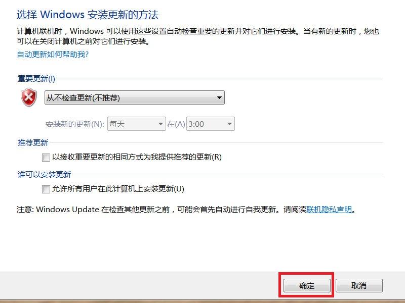Viewport: 405px width, 303px height.
Task: Click the 以接收重要更新的相同方式为我提供推荐的更新(R) label text
Action: (x=137, y=157)
